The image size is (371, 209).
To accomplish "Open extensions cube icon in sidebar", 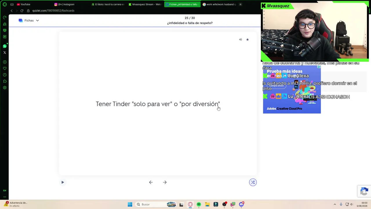I will coord(5,81).
